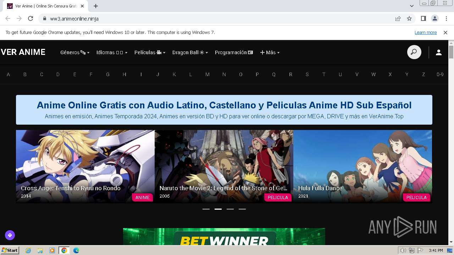Filter anime by letter D

pos(58,74)
